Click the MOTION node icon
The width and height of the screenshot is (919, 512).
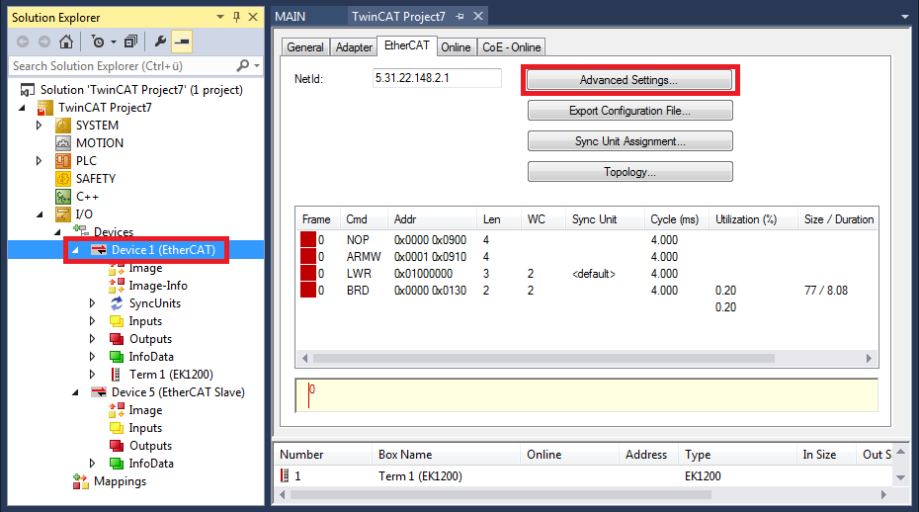tap(62, 143)
